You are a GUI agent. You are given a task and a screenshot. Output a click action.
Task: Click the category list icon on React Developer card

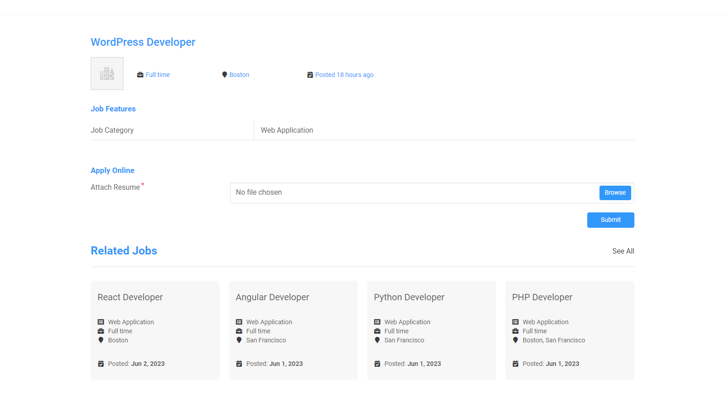[x=101, y=322]
